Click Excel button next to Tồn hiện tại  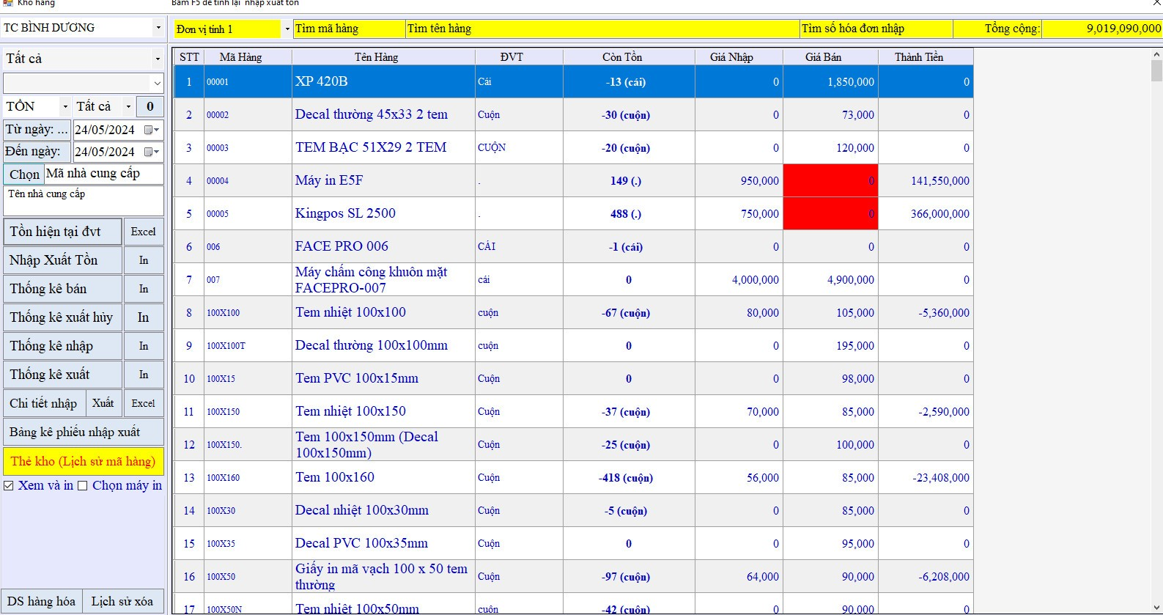pos(144,232)
